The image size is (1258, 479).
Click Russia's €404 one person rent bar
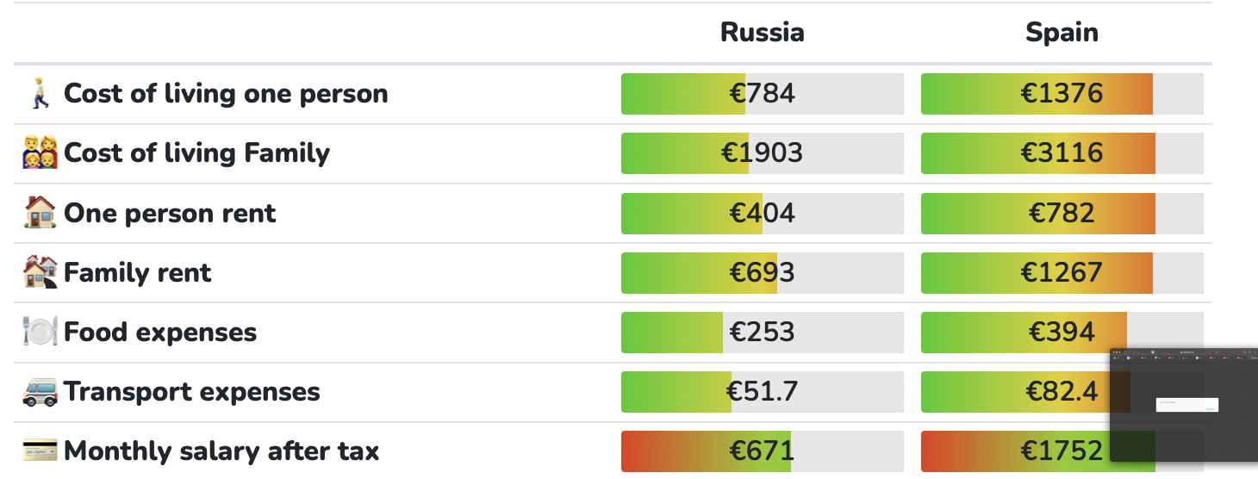762,213
